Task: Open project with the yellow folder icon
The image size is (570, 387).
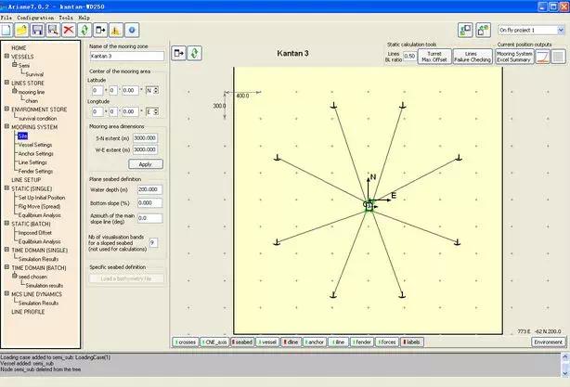Action: pyautogui.click(x=25, y=31)
